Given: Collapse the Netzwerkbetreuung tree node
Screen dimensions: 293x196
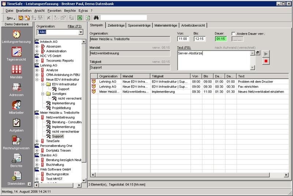Looking at the screenshot, I should (x=37, y=117).
